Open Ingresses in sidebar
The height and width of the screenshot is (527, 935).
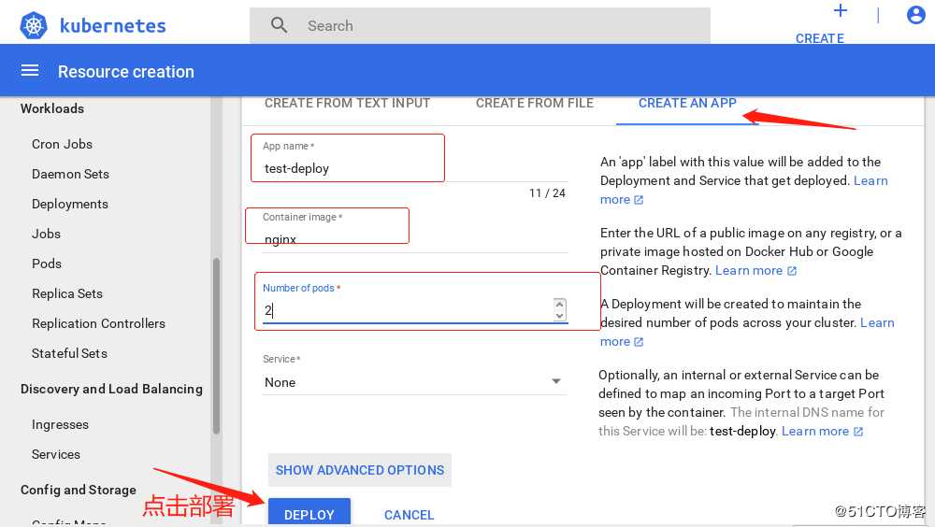[x=60, y=424]
